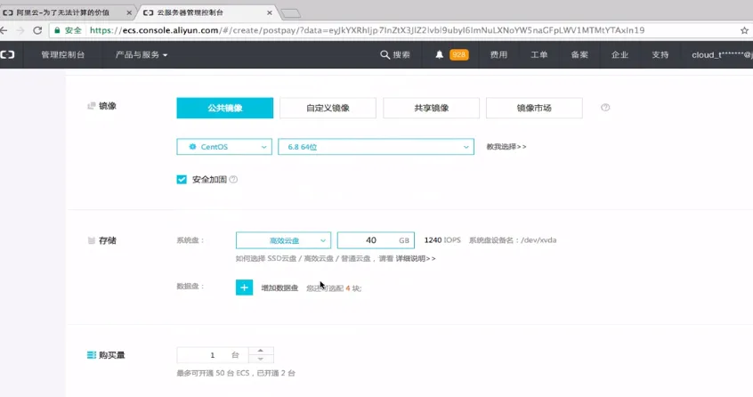Screen dimensions: 753x397
Task: Click the plus icon to add data disk
Action: [244, 288]
